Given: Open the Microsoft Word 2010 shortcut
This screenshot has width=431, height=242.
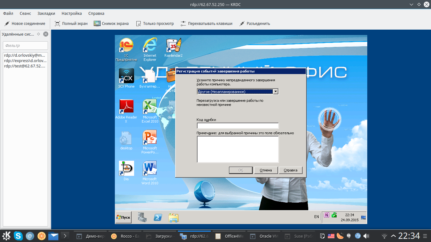Looking at the screenshot, I should (x=150, y=173).
